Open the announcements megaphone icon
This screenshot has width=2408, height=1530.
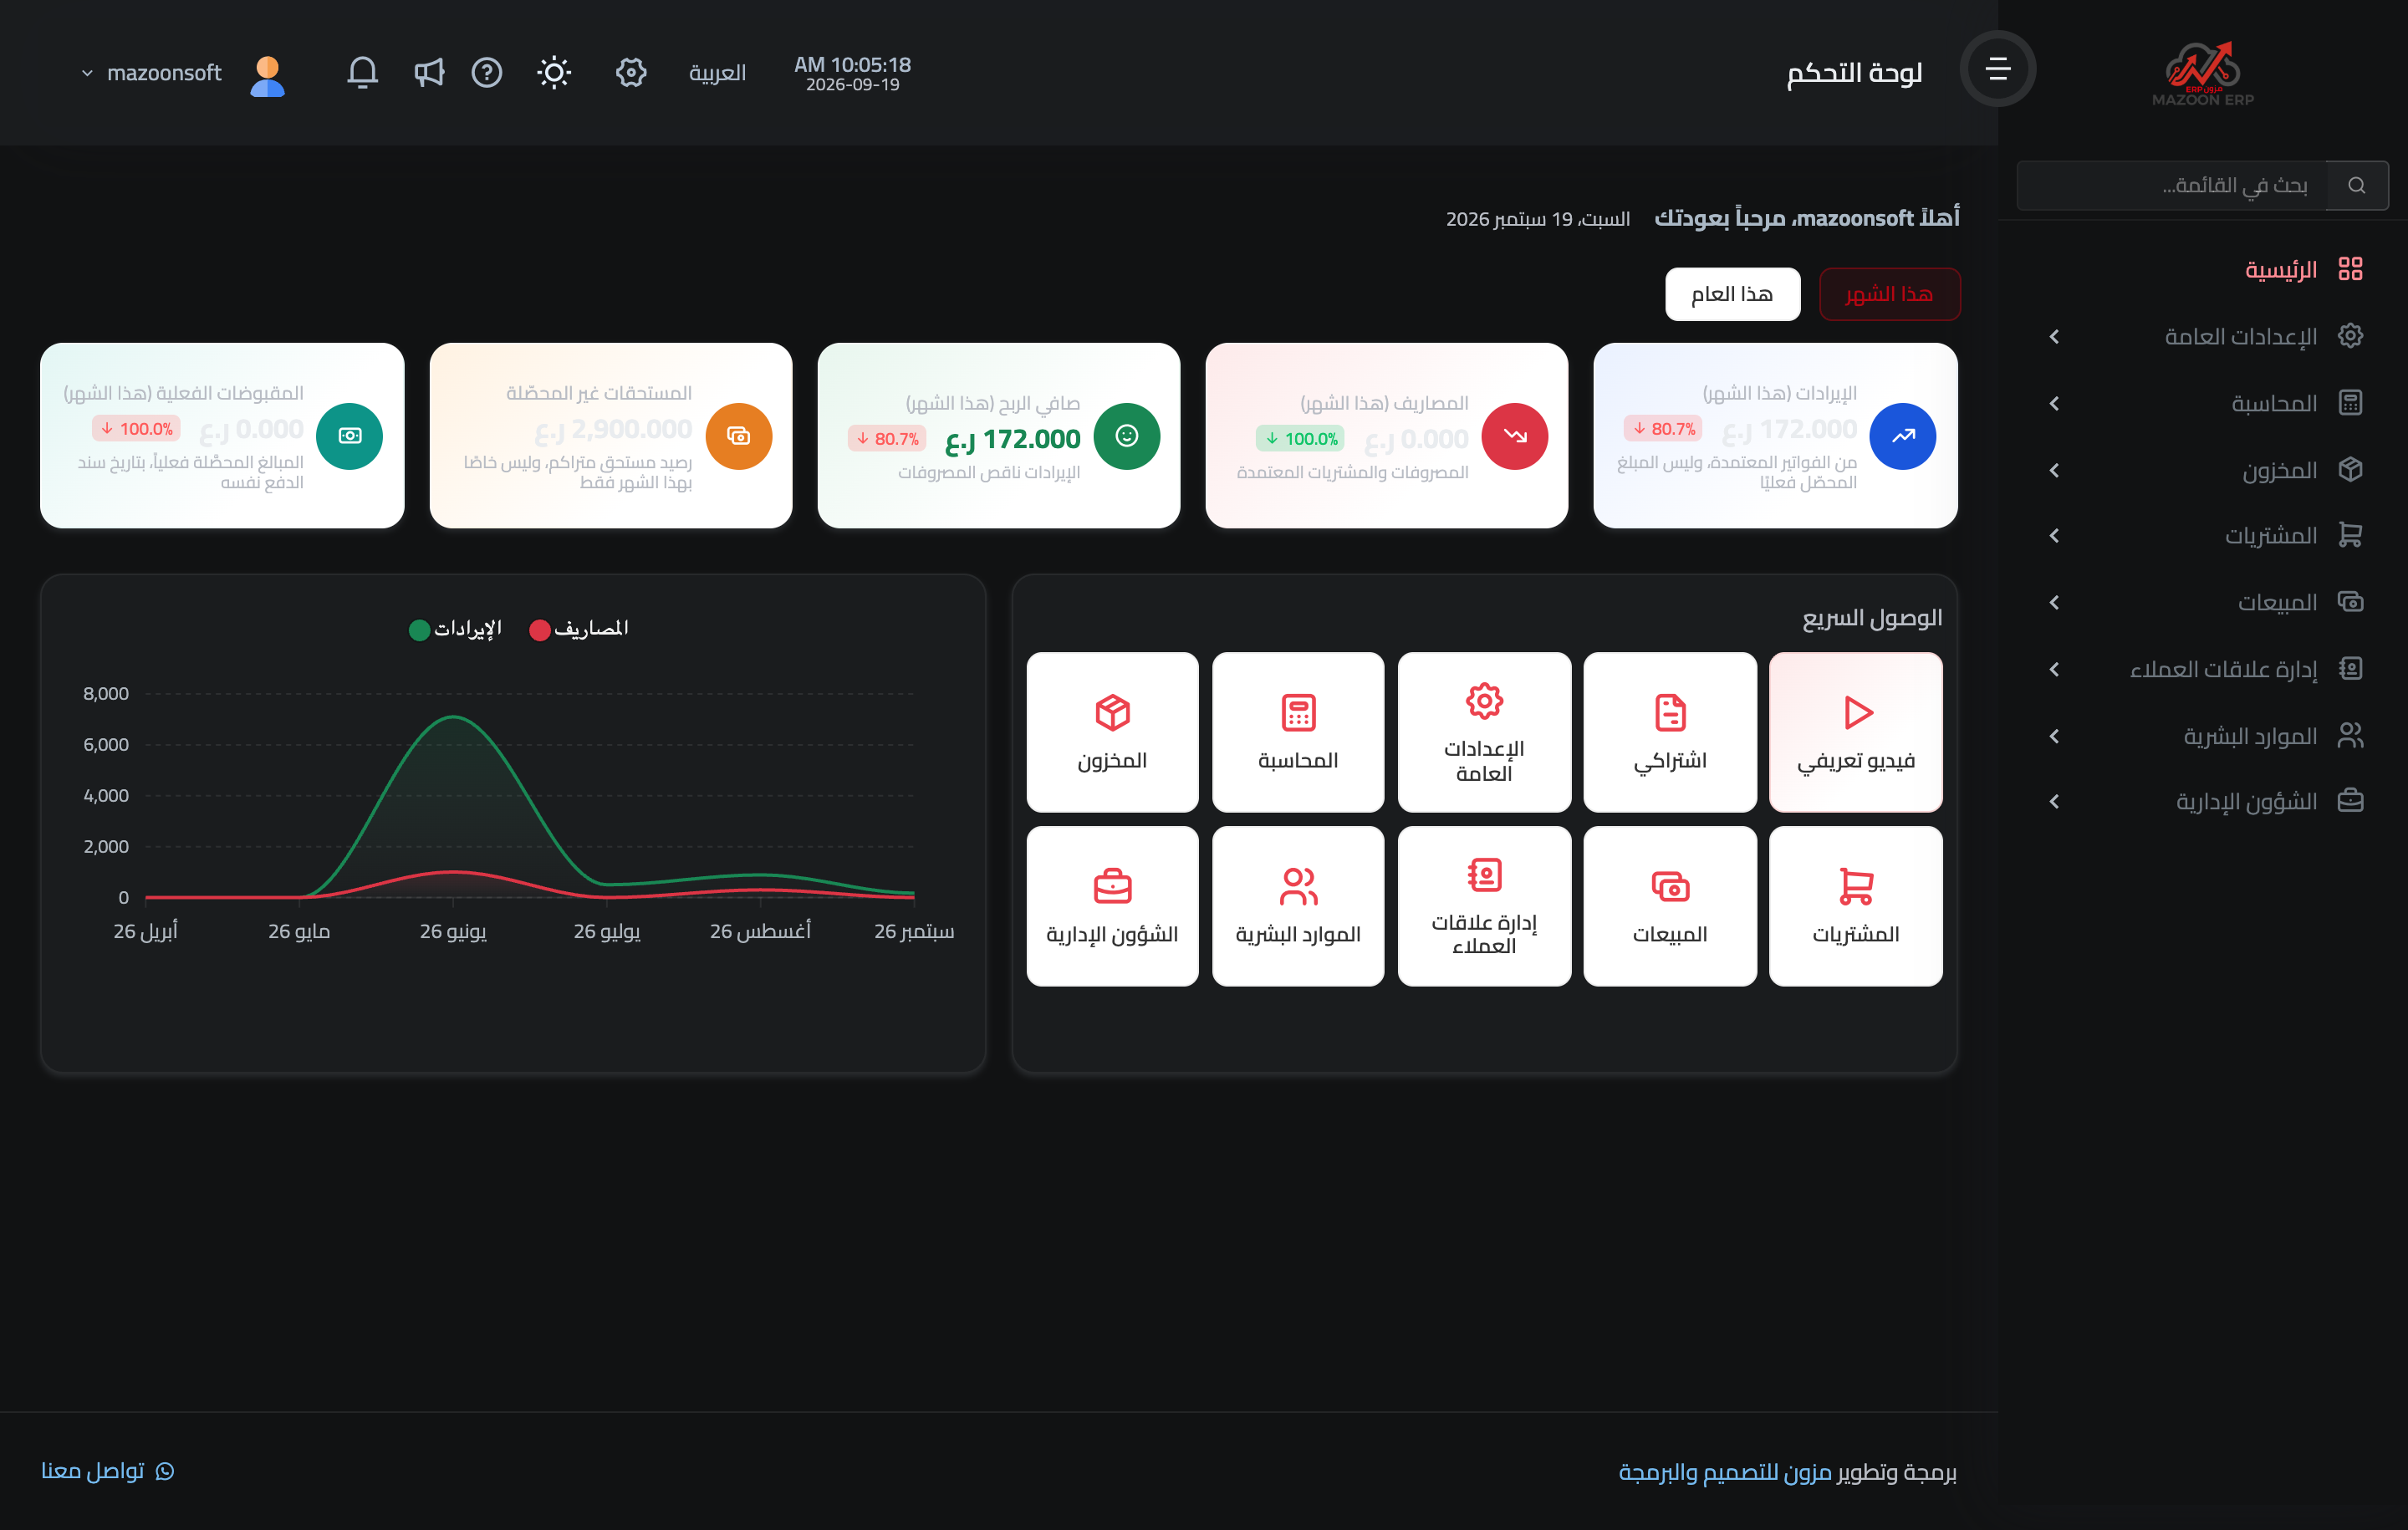pyautogui.click(x=429, y=72)
